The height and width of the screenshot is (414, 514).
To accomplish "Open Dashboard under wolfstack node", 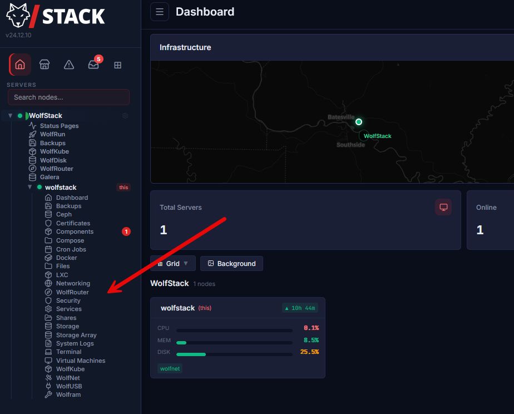I will click(x=72, y=198).
